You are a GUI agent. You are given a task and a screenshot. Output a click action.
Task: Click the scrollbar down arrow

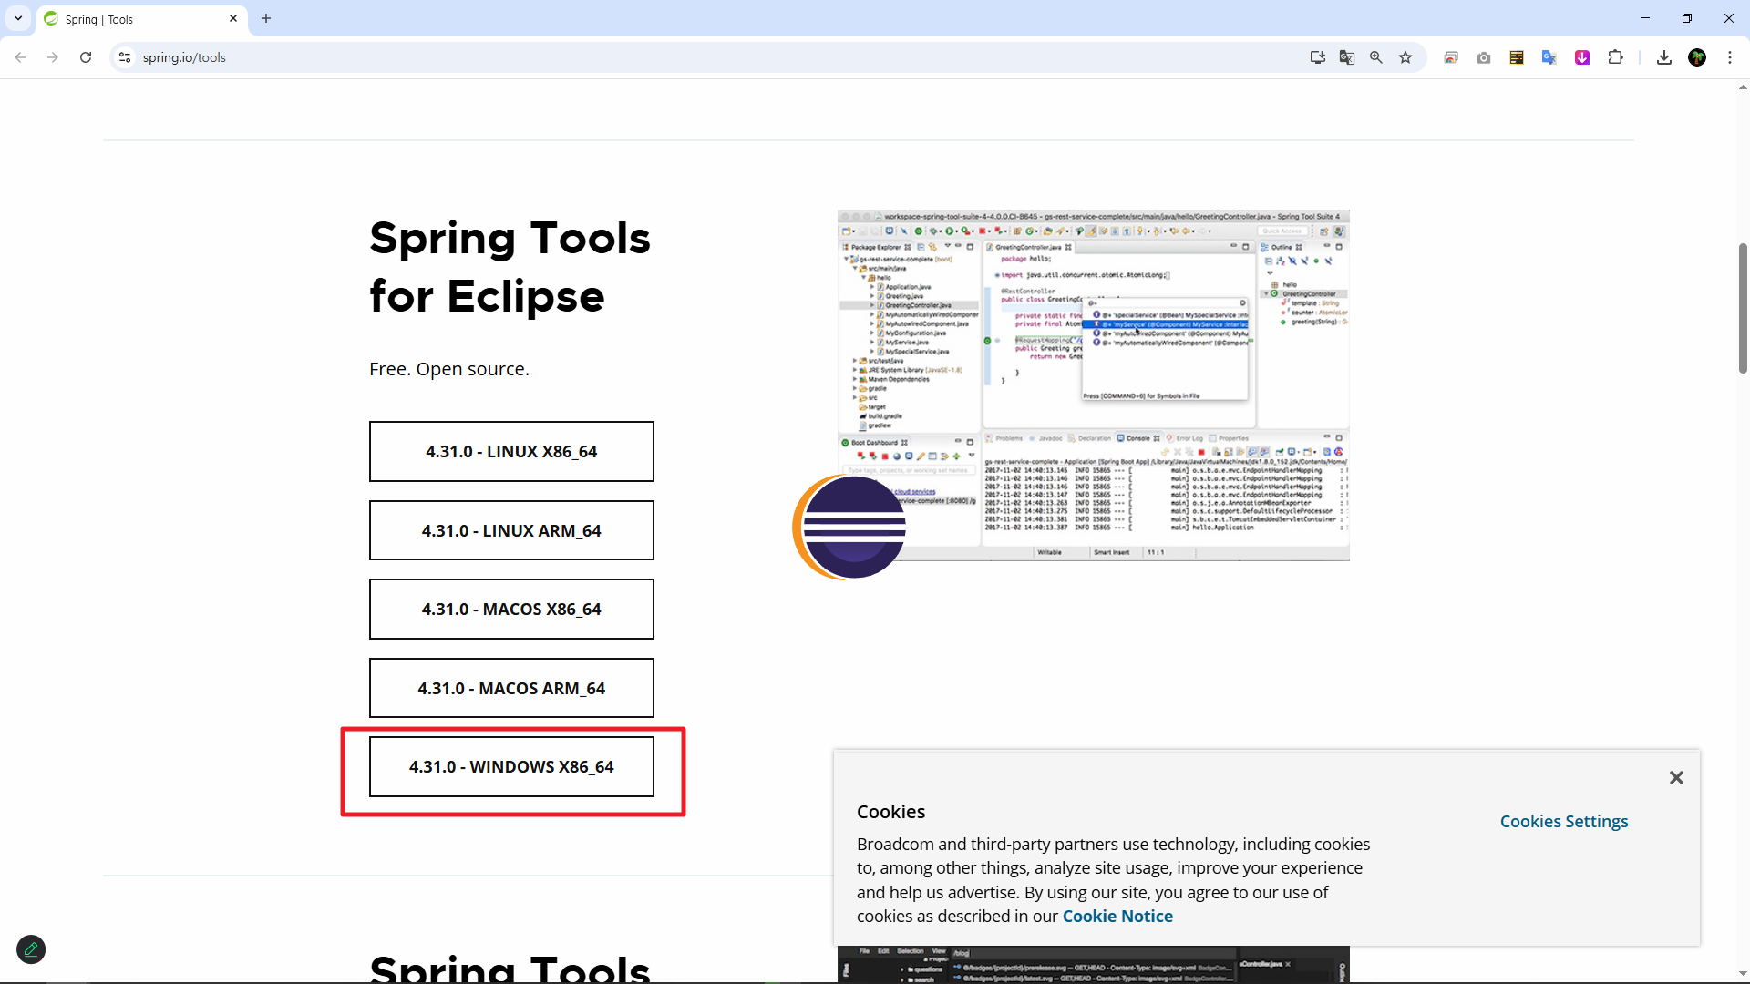(1743, 974)
